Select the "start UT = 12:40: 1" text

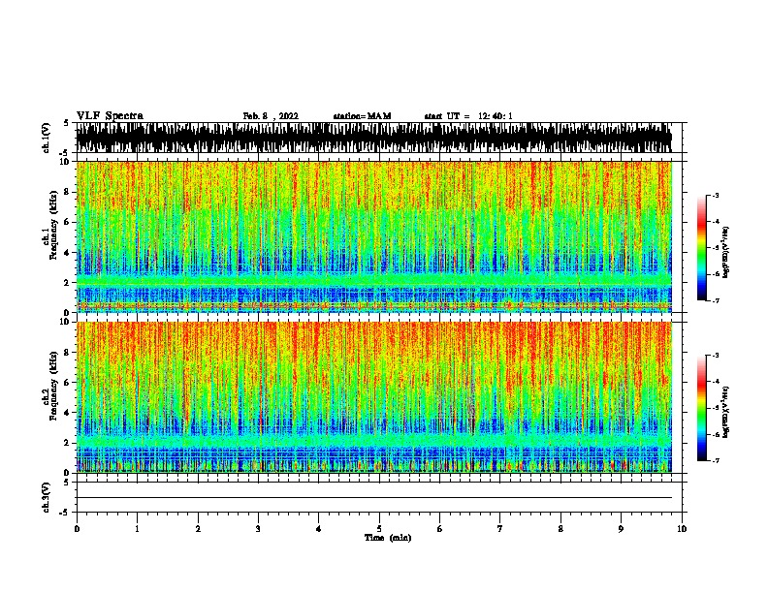pyautogui.click(x=468, y=116)
